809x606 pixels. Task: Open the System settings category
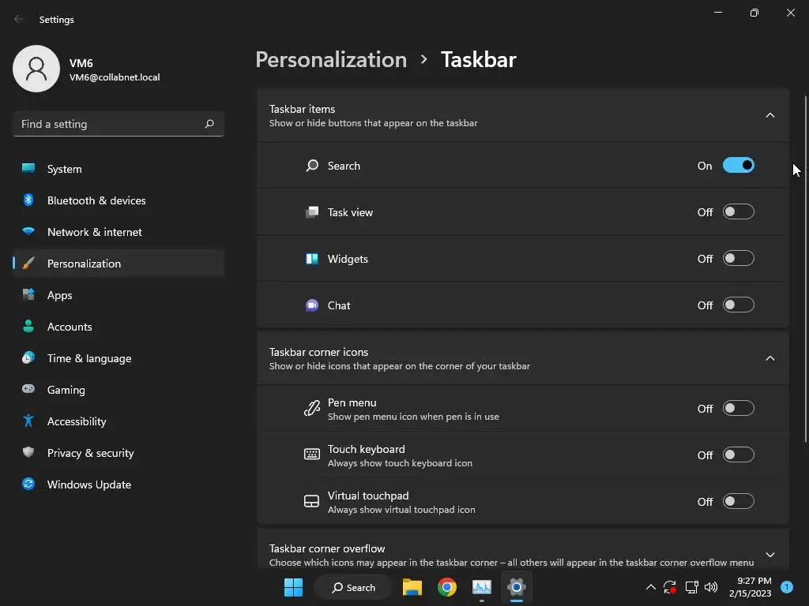click(119, 169)
